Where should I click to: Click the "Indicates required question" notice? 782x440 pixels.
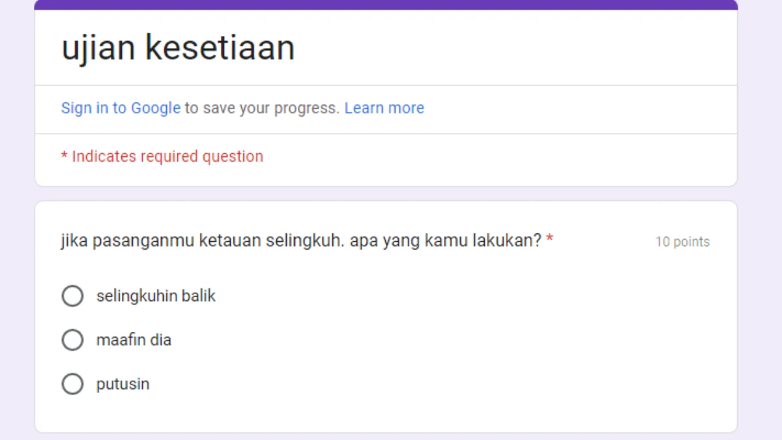[x=162, y=156]
